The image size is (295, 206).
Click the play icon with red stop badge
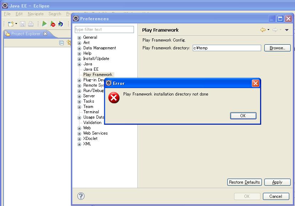pyautogui.click(x=53, y=24)
